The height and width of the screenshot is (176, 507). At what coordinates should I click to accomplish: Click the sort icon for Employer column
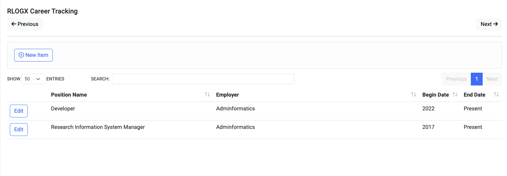pos(413,95)
